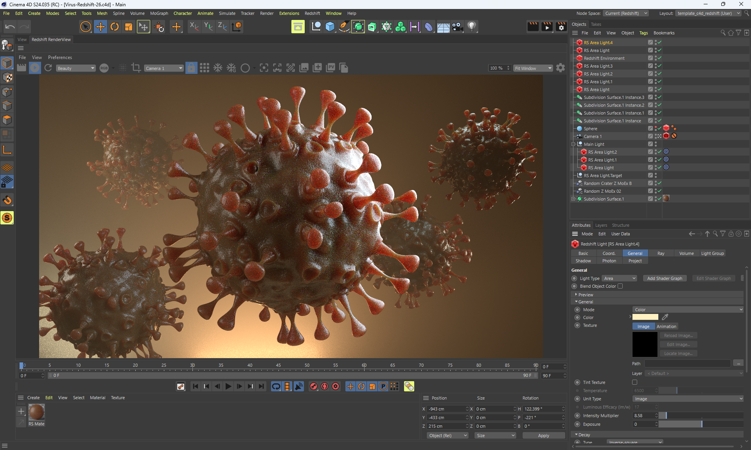The image size is (751, 450).
Task: Open the Camera 1 dropdown in RenderView
Action: [163, 68]
